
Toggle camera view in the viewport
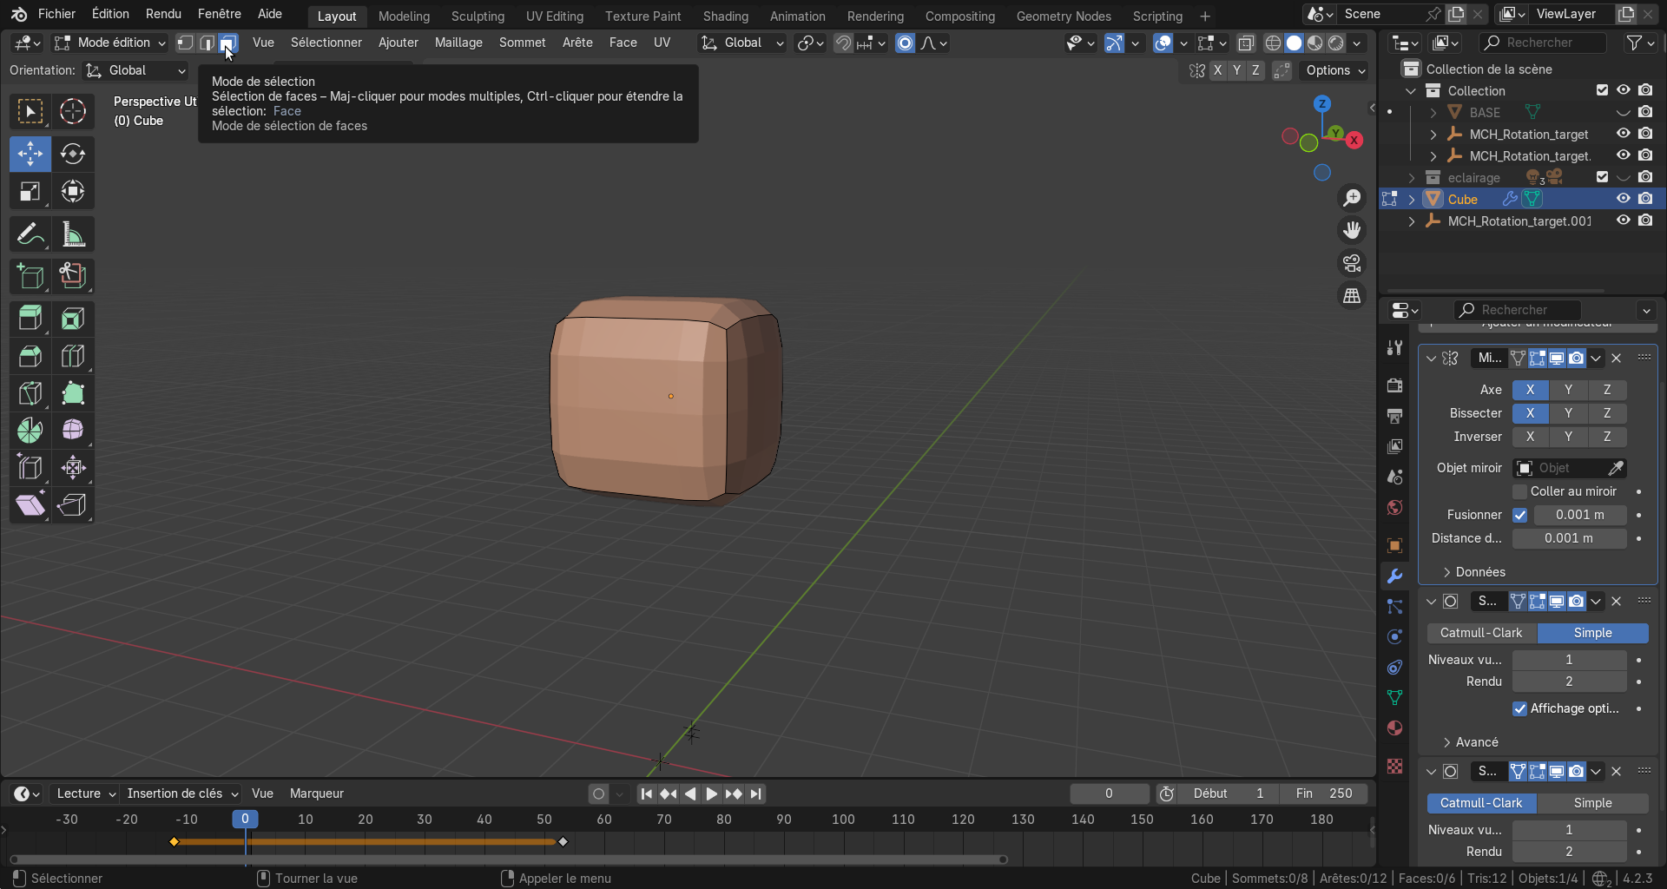point(1352,263)
